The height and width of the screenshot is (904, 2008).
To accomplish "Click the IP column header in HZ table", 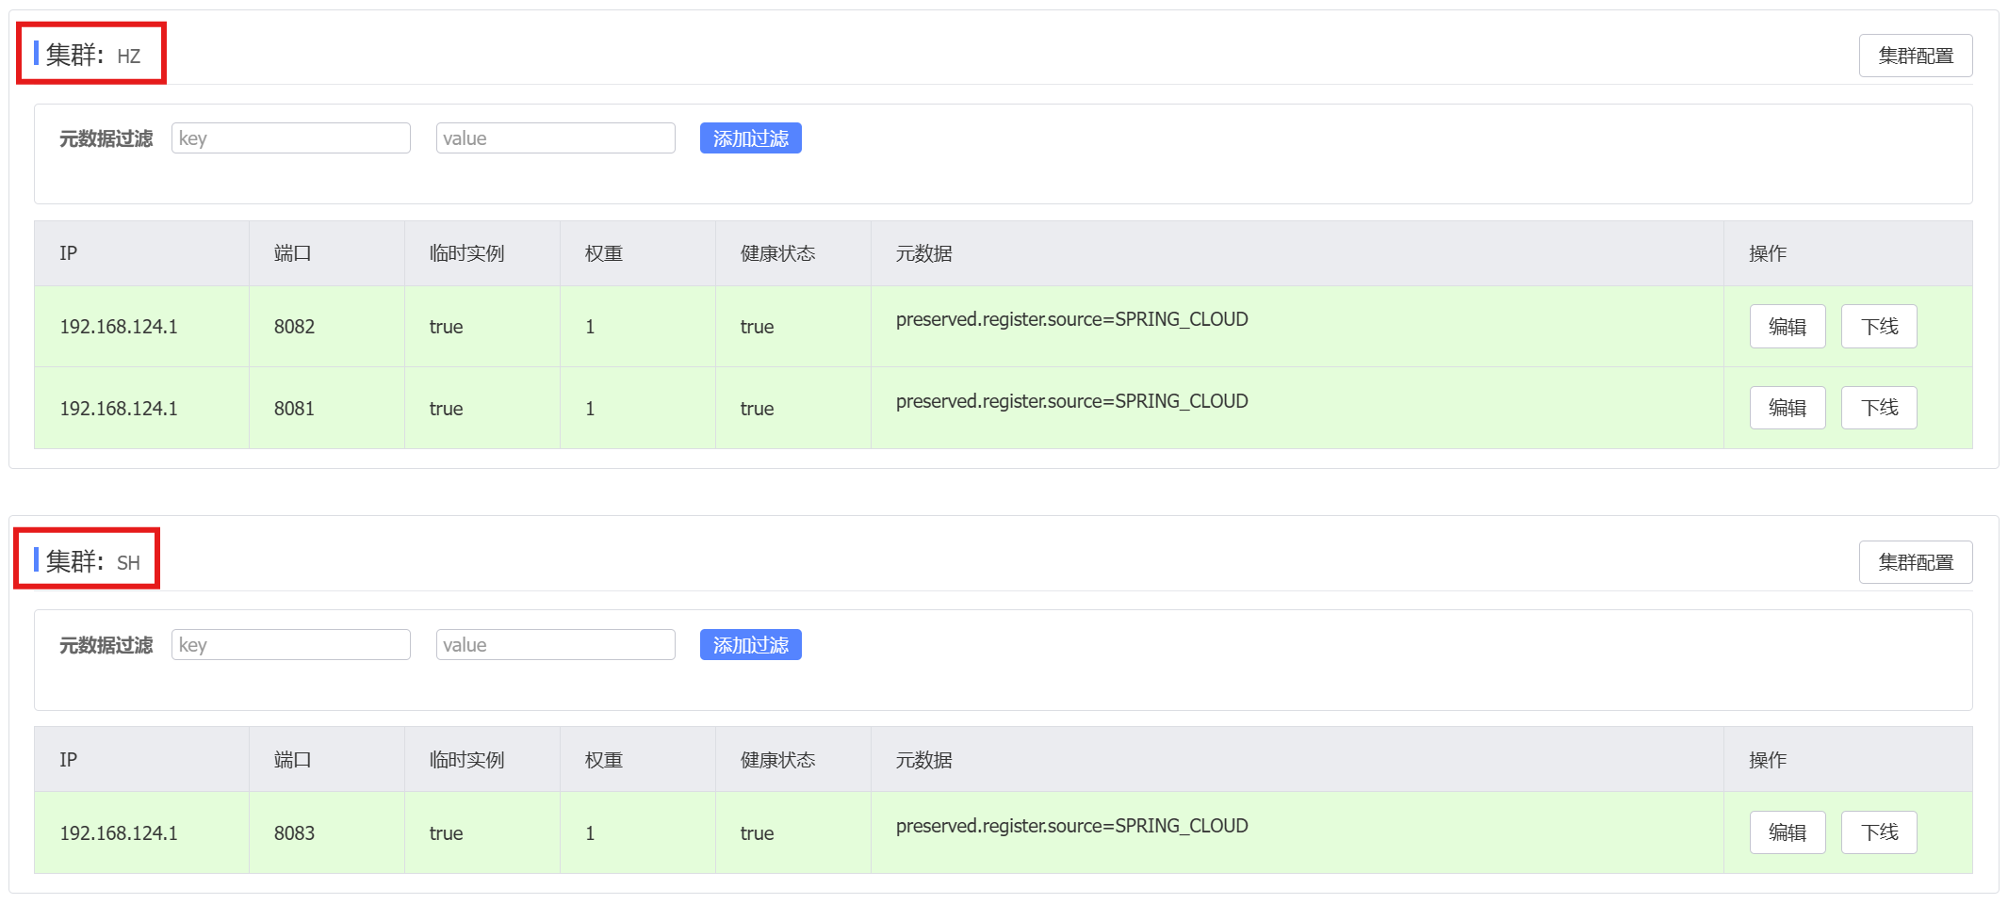I will (x=68, y=253).
